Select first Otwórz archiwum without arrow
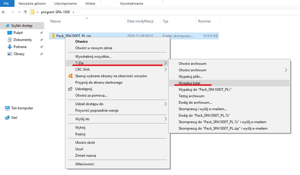 pyautogui.click(x=192, y=64)
